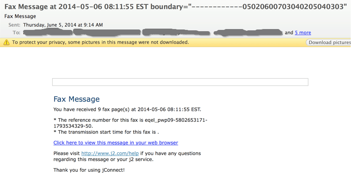Click the second redacted recipient address
The width and height of the screenshot is (358, 179).
click(107, 32)
